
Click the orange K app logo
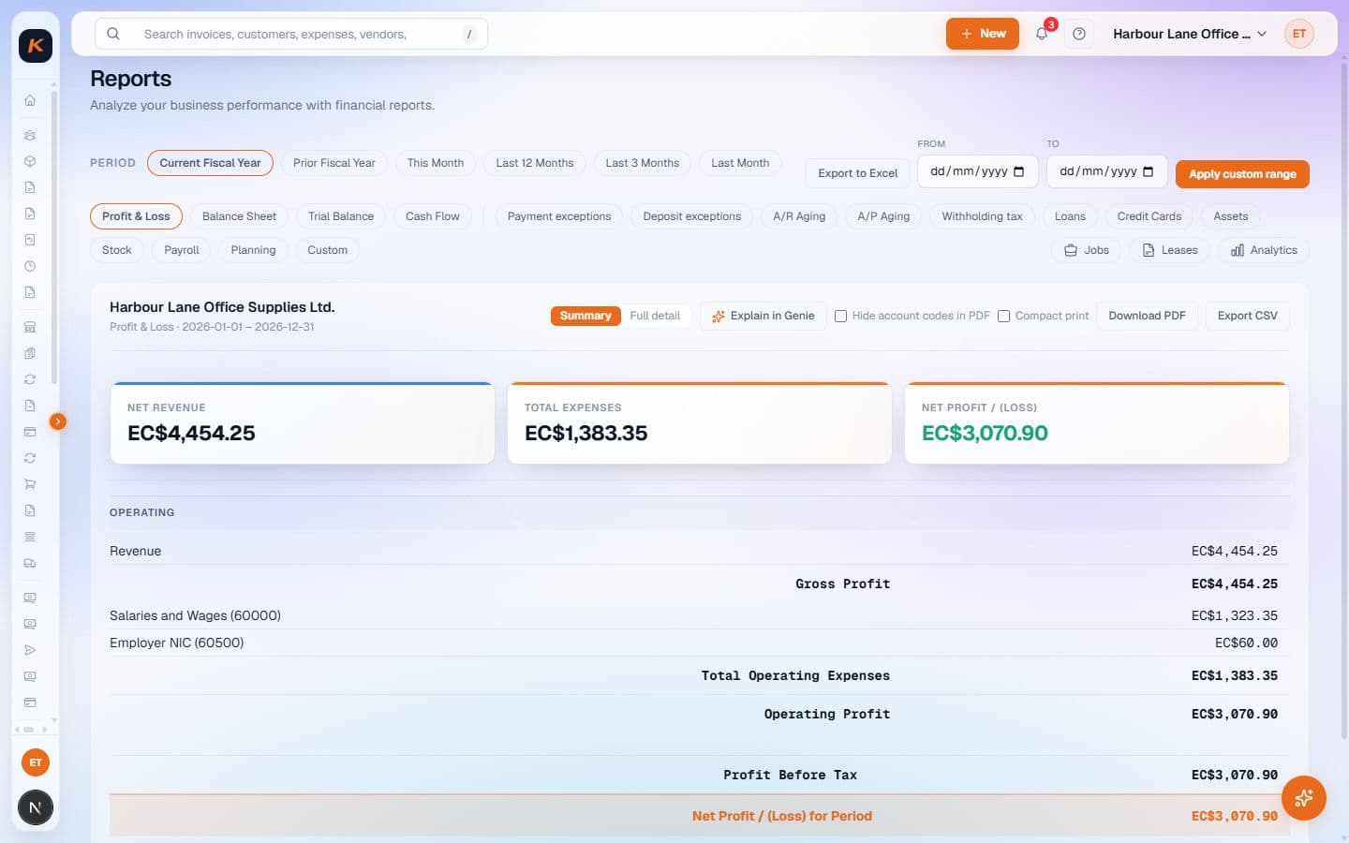36,45
